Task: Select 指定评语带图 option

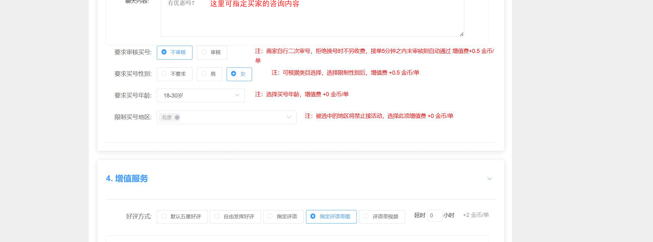Action: [331, 217]
